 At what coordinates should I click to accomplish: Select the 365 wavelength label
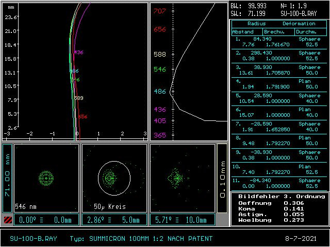(160, 135)
